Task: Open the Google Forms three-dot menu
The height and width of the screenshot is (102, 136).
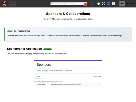Action: tap(99, 85)
